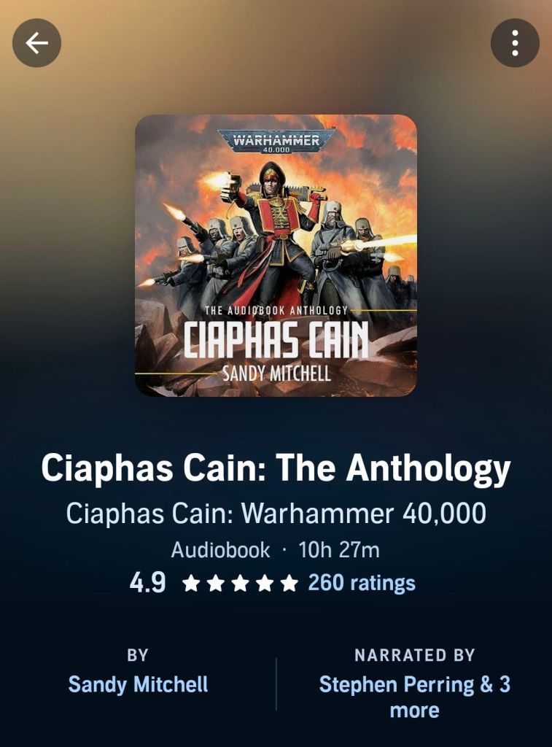Expand narrators via Stephen Perring & 3 more

click(414, 697)
